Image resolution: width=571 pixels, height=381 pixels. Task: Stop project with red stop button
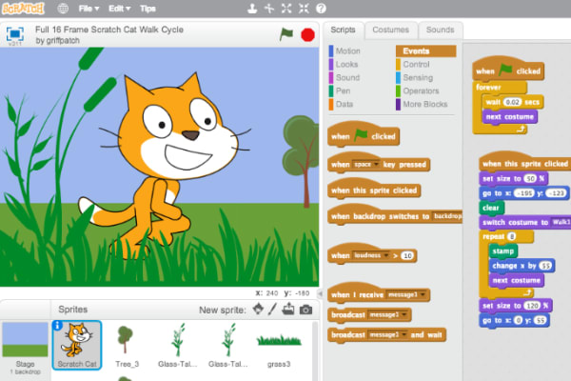(307, 35)
